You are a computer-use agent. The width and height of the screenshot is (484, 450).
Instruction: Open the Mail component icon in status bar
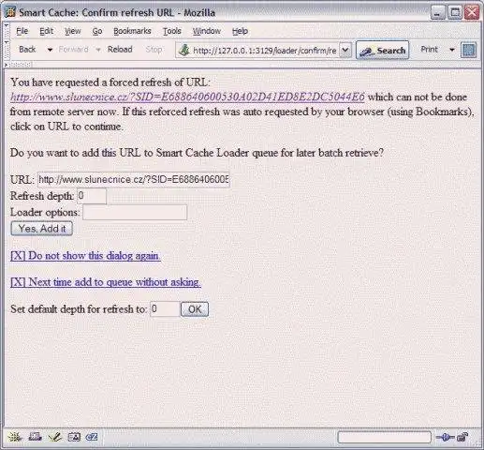tap(35, 437)
